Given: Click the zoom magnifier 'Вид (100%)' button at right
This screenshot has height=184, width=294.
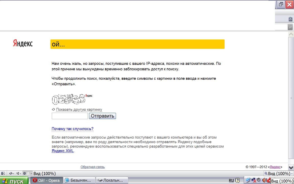Looking at the screenshot, I should 277,174.
